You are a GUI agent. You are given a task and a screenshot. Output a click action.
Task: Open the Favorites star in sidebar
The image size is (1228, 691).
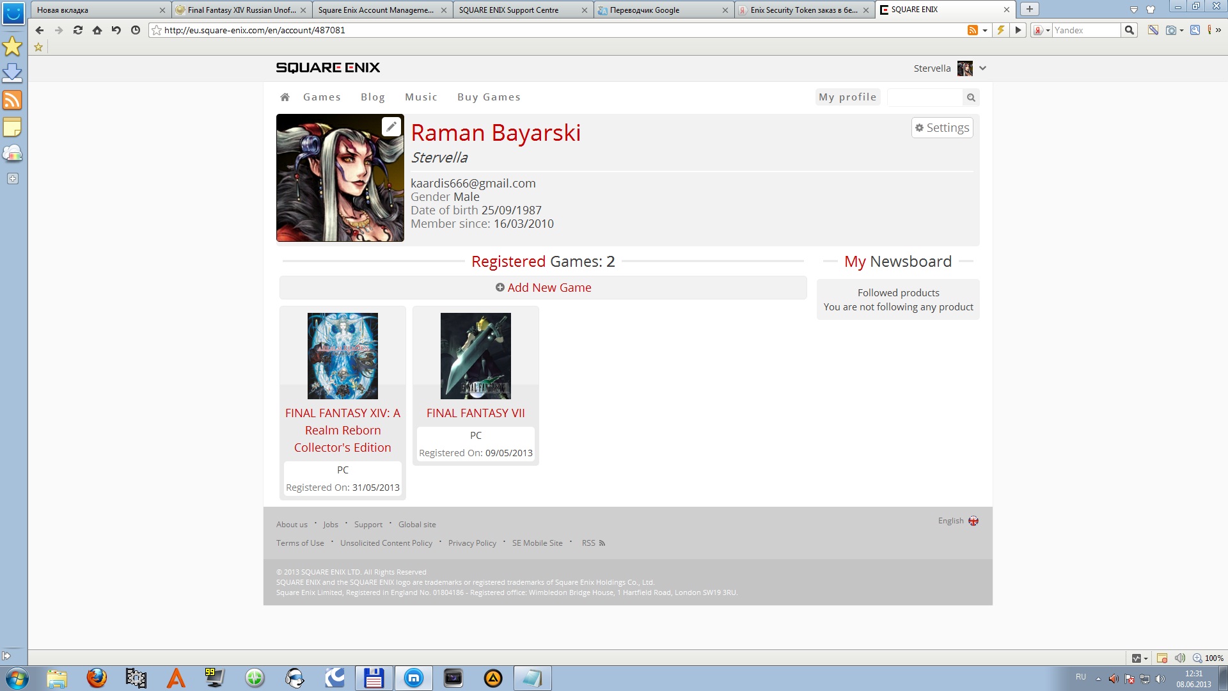(x=12, y=46)
